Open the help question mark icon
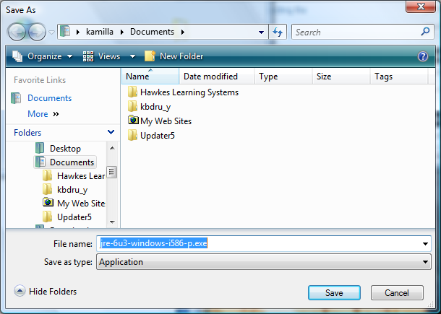 pos(423,56)
